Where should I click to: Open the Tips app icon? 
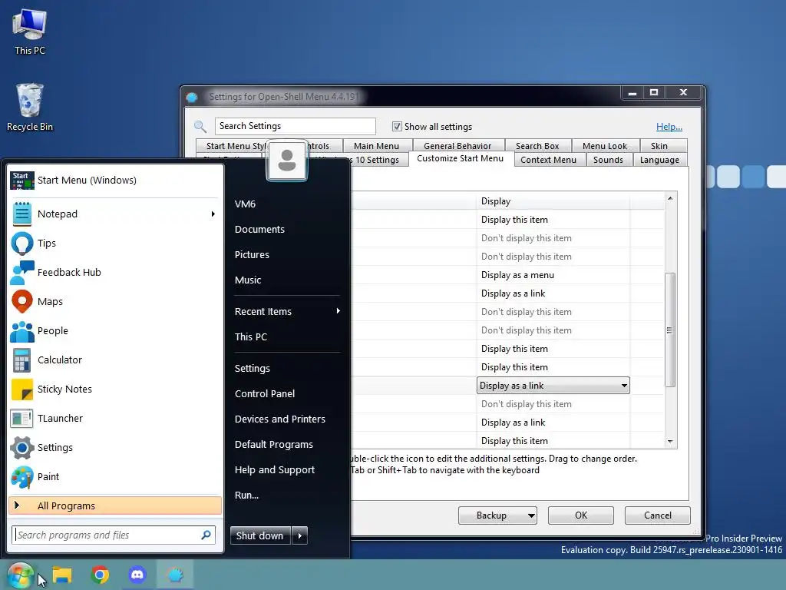[x=22, y=244]
